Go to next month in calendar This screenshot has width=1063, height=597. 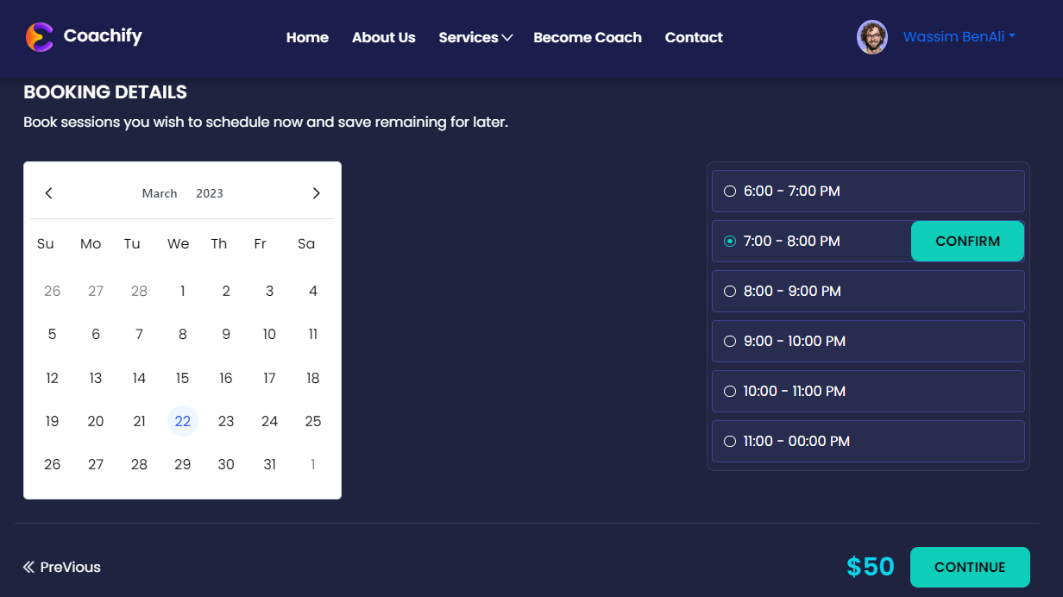coord(316,193)
